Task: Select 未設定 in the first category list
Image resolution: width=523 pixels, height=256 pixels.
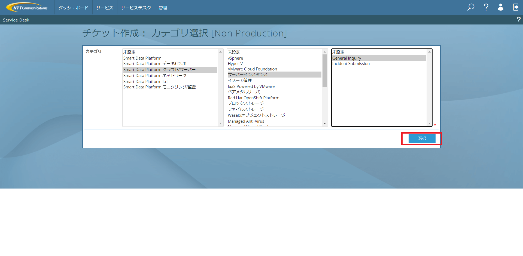Action: click(x=170, y=52)
